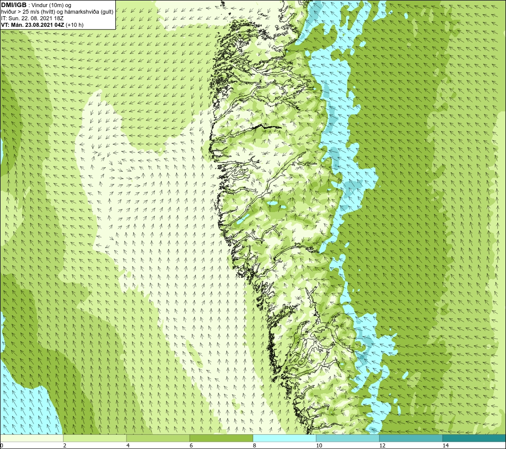Select the 10–12 m/s cyan swatch
Screen dimensions: 506x449
(348, 438)
